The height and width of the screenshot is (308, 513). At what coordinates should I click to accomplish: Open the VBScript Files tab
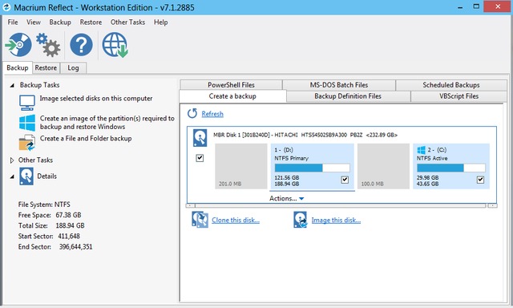click(458, 96)
